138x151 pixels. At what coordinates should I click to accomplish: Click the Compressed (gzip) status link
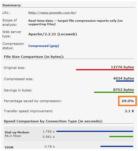coord(44,46)
